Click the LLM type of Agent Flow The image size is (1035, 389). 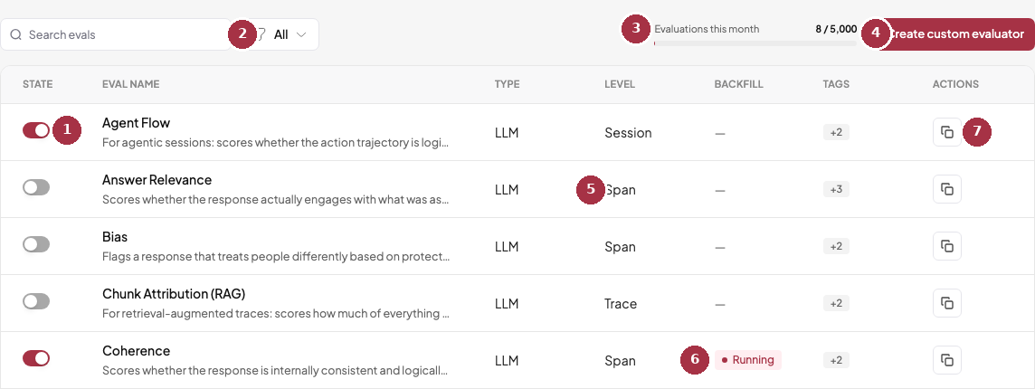pos(507,133)
